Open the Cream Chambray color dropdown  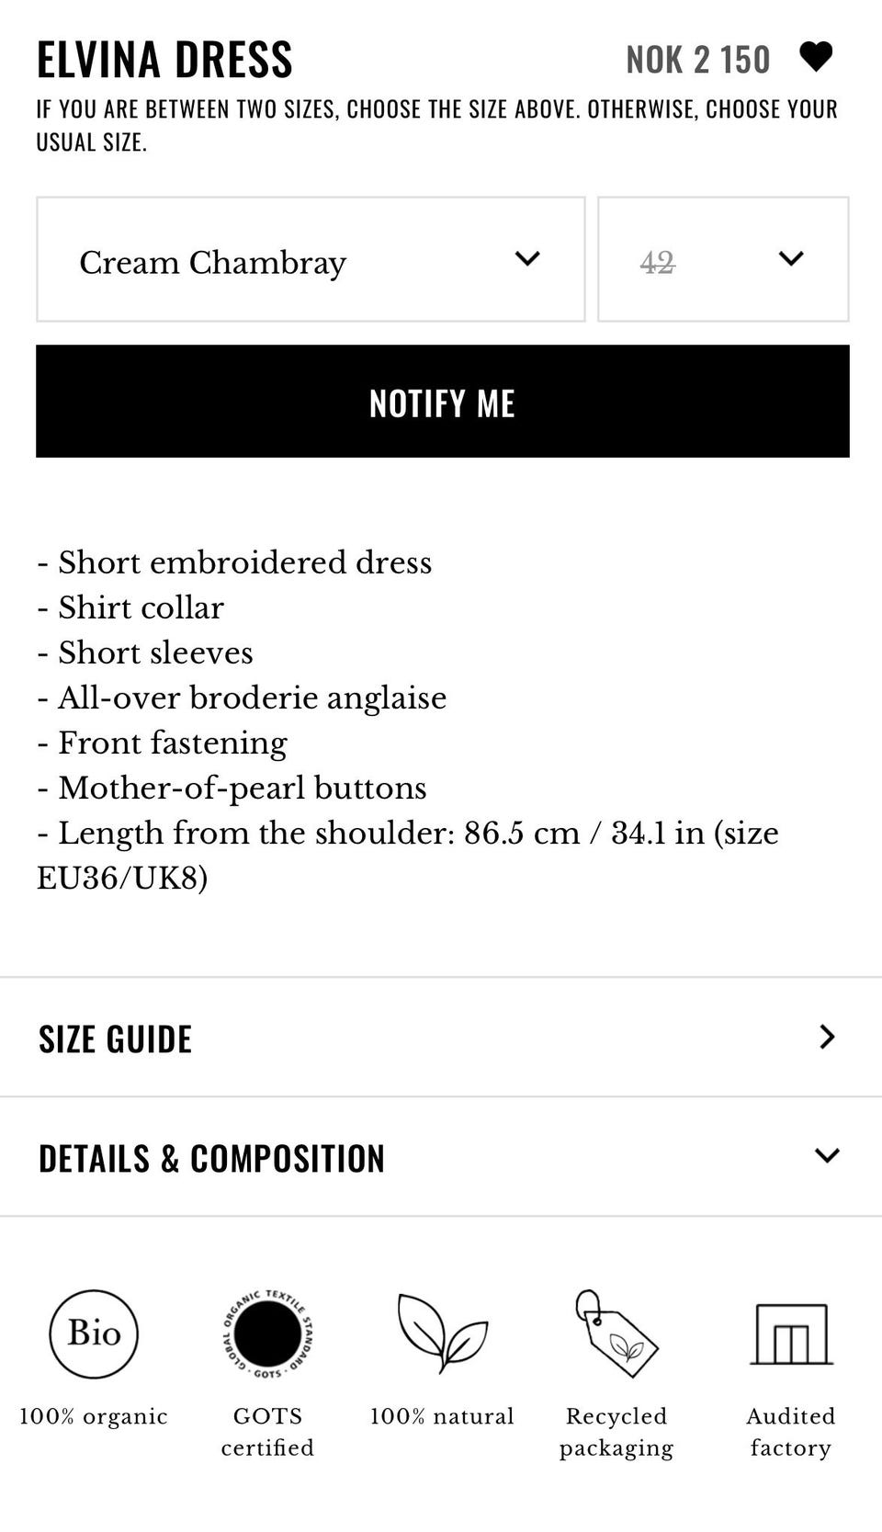pos(311,260)
